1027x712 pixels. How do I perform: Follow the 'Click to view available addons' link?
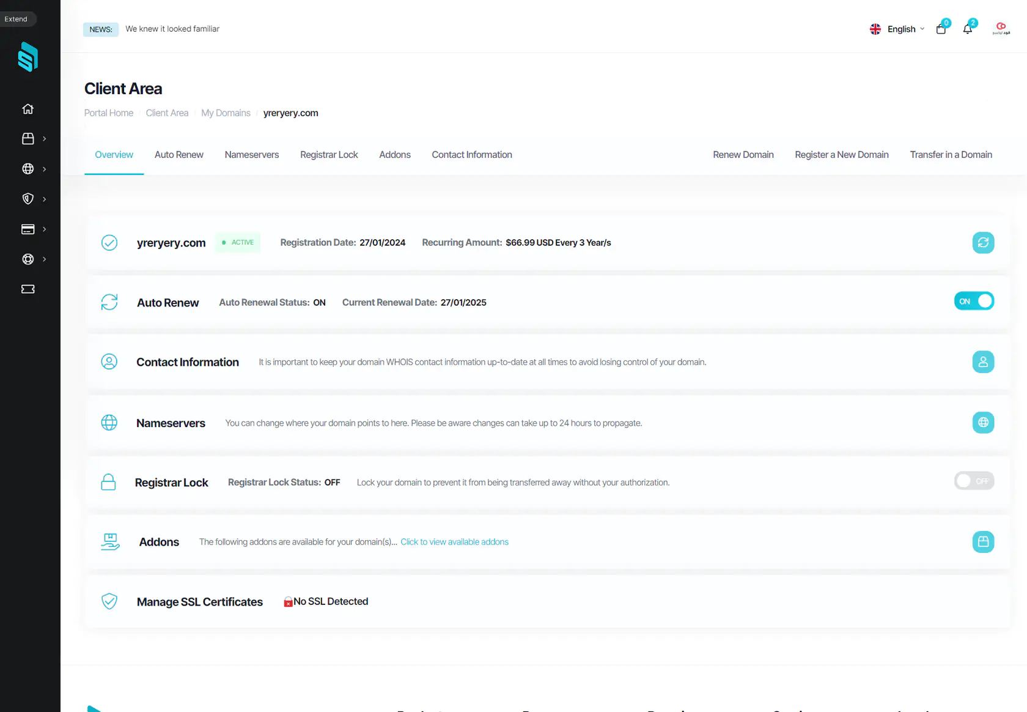coord(455,542)
